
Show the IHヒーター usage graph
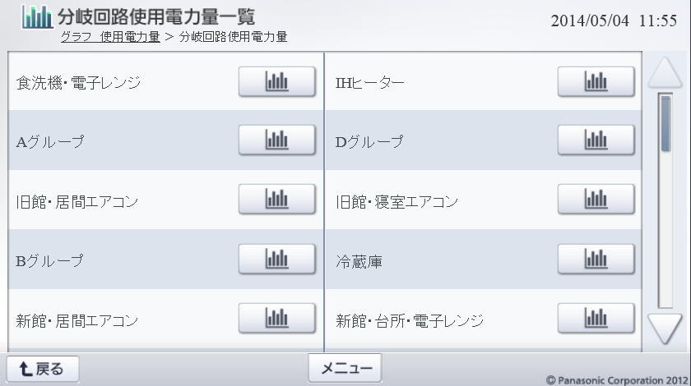pos(596,81)
